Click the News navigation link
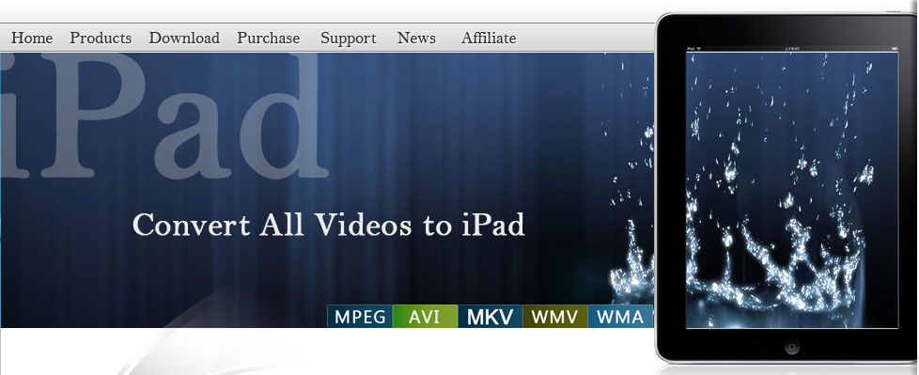The height and width of the screenshot is (375, 919). tap(416, 39)
